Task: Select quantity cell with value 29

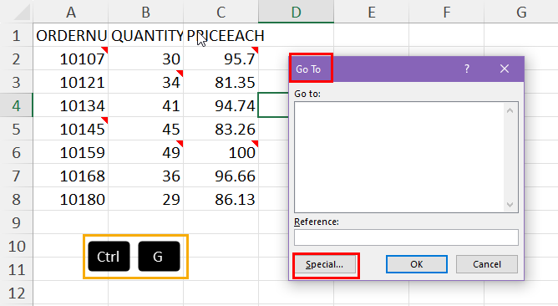Action: tap(146, 199)
